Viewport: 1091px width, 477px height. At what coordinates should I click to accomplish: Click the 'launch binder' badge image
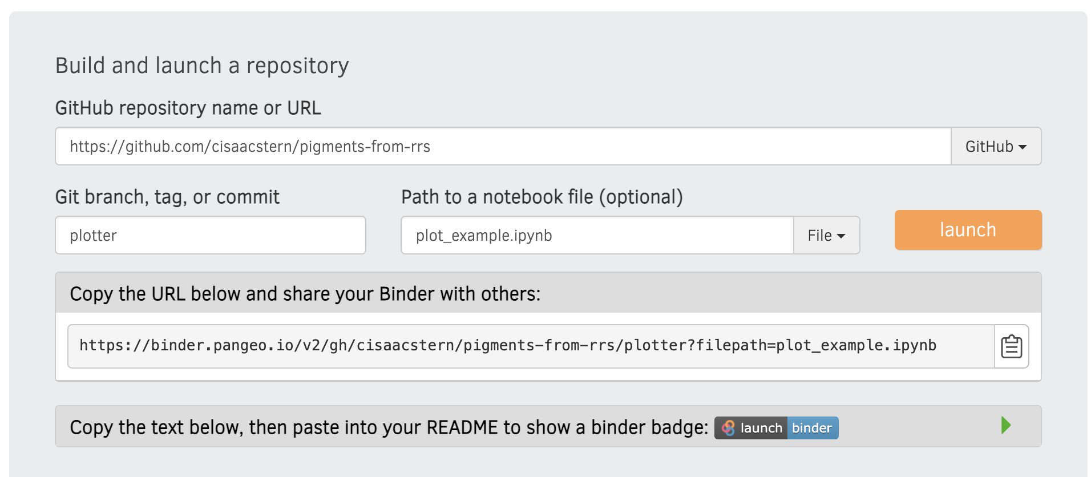(776, 427)
